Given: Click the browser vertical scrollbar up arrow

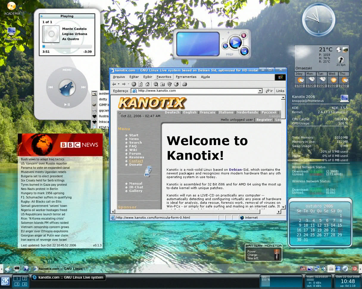Looking at the screenshot, I should 283,98.
